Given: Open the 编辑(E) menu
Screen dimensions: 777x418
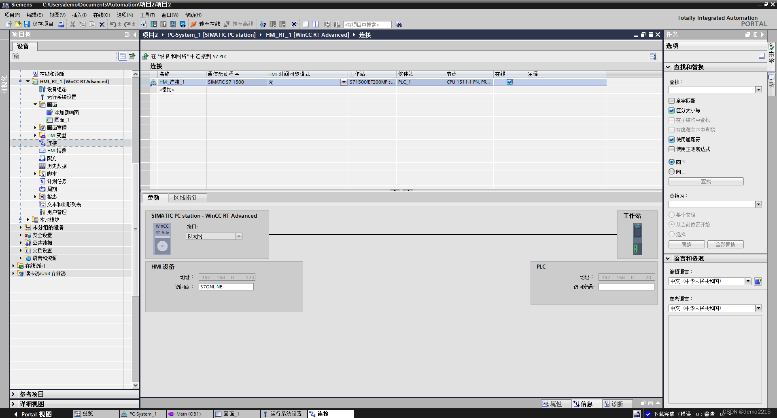Looking at the screenshot, I should pos(35,15).
